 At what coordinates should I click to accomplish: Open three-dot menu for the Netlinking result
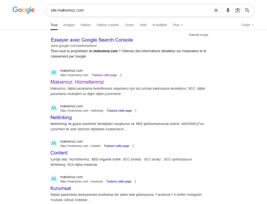136,111
